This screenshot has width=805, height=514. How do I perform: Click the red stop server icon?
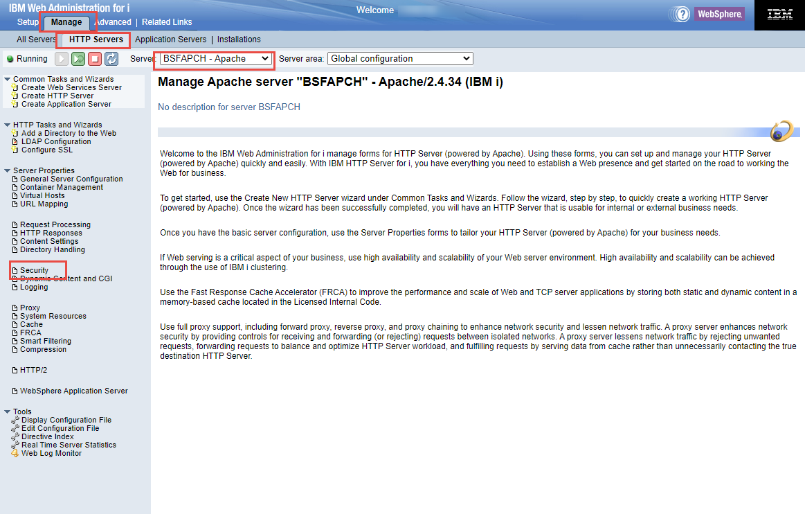tap(94, 59)
